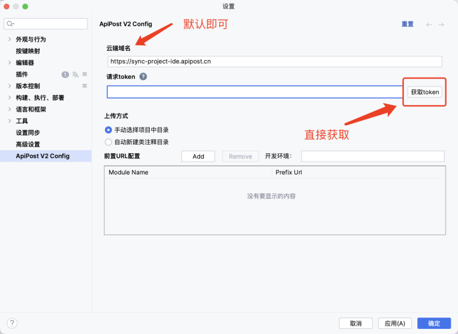Screen dimensions: 458x334
Task: Select the 手动选择项目中目录 radio option
Action: tap(108, 130)
